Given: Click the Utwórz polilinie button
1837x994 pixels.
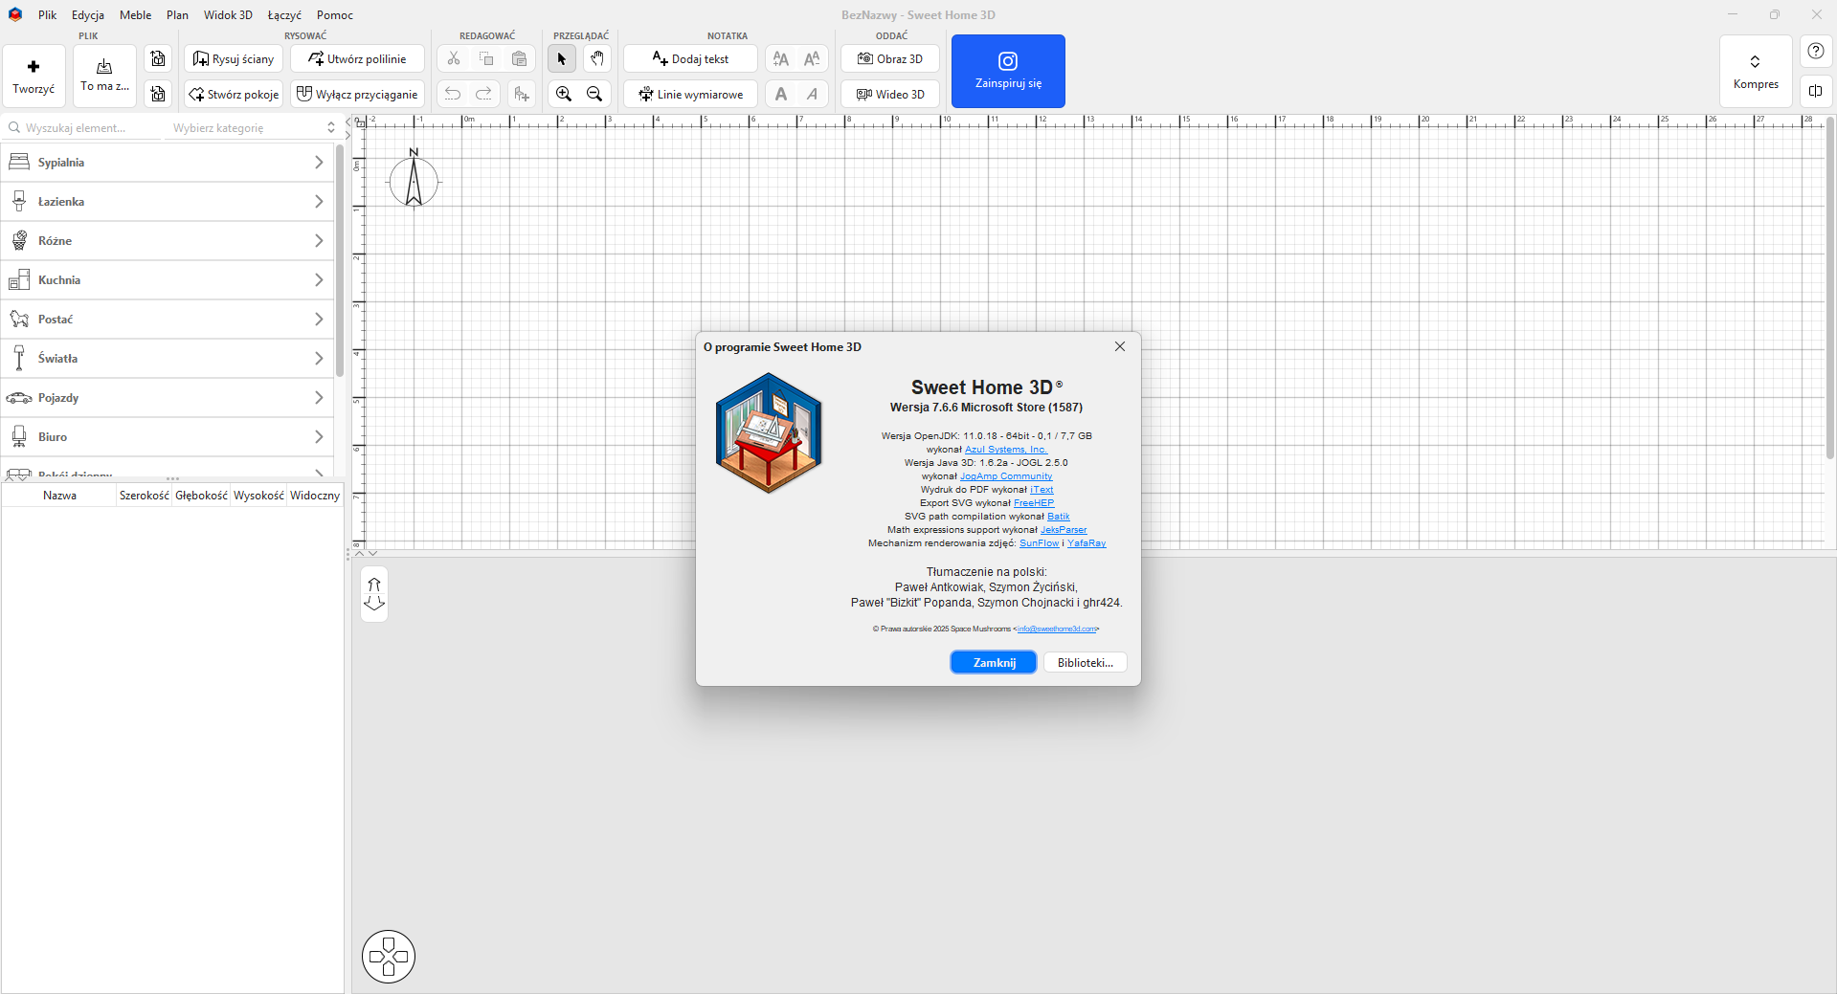Looking at the screenshot, I should tap(357, 58).
